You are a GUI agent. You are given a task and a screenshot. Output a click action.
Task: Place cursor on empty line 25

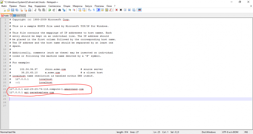click(x=131, y=99)
